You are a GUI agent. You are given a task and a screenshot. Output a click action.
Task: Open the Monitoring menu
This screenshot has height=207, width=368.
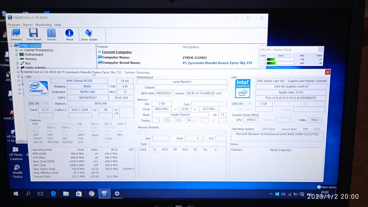tap(43, 25)
